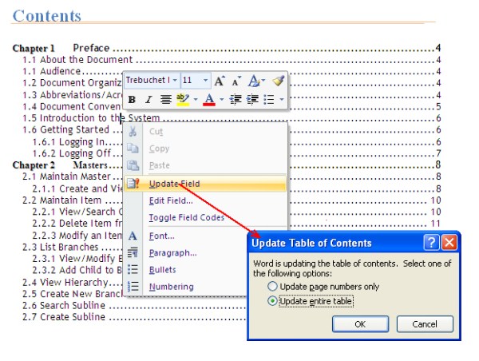479x361 pixels.
Task: Toggle Italic in the mini toolbar
Action: (x=148, y=99)
